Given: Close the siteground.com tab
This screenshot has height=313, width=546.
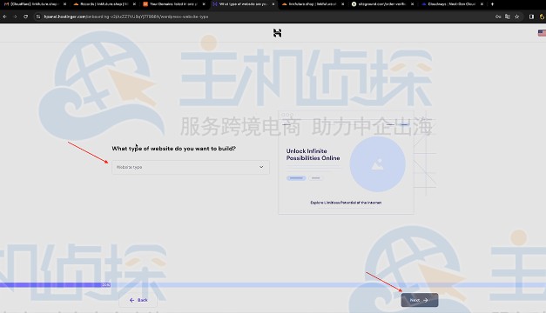Looking at the screenshot, I should [413, 4].
